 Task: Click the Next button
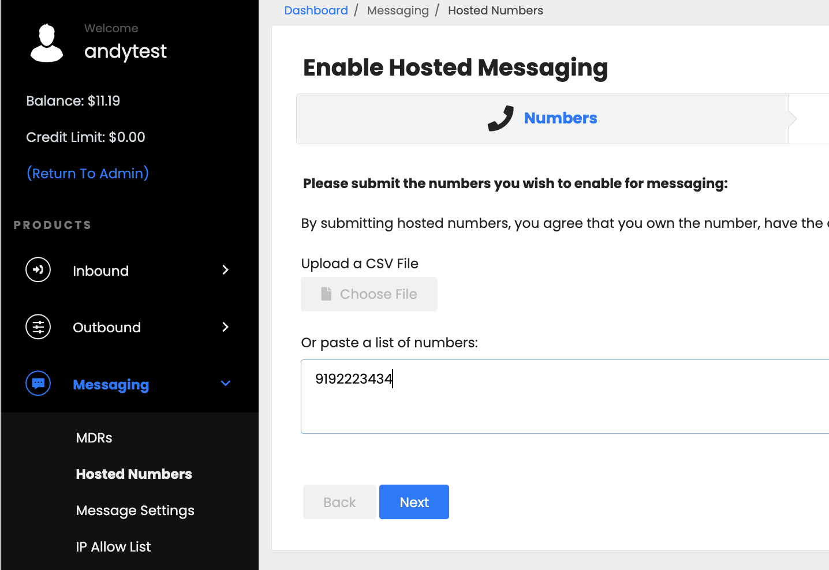point(414,502)
